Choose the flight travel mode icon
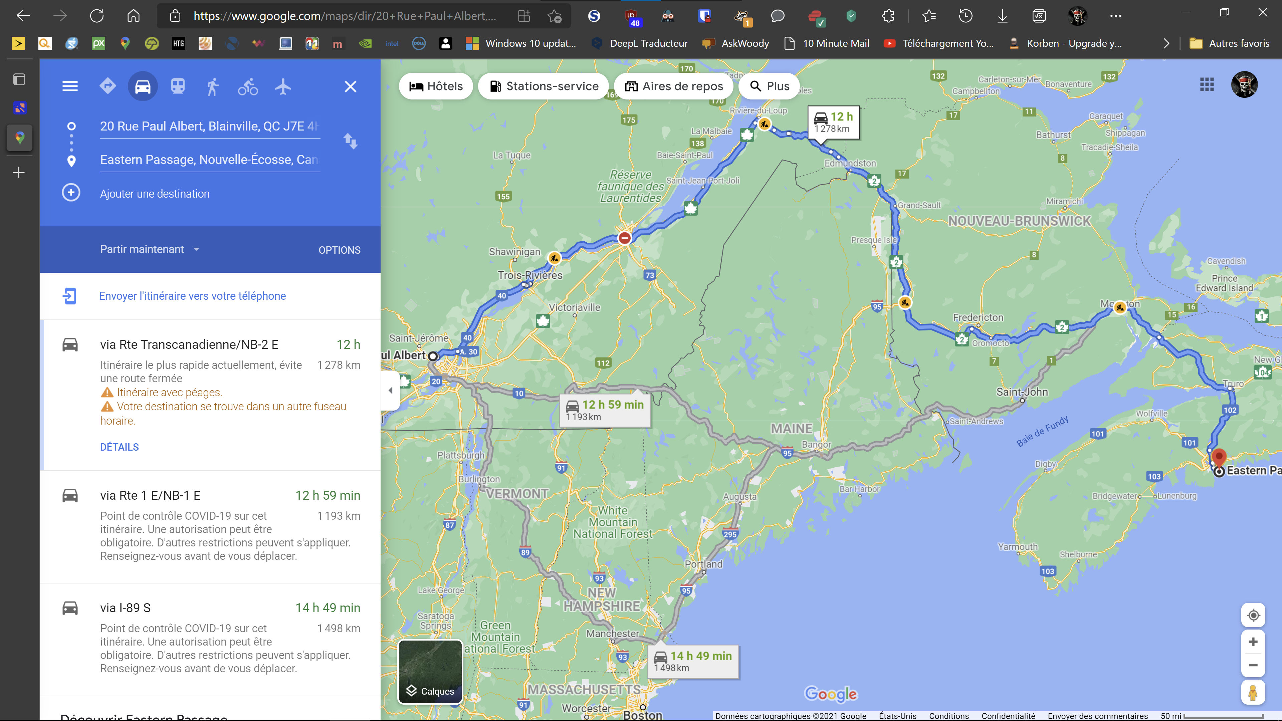1282x721 pixels. [x=283, y=86]
